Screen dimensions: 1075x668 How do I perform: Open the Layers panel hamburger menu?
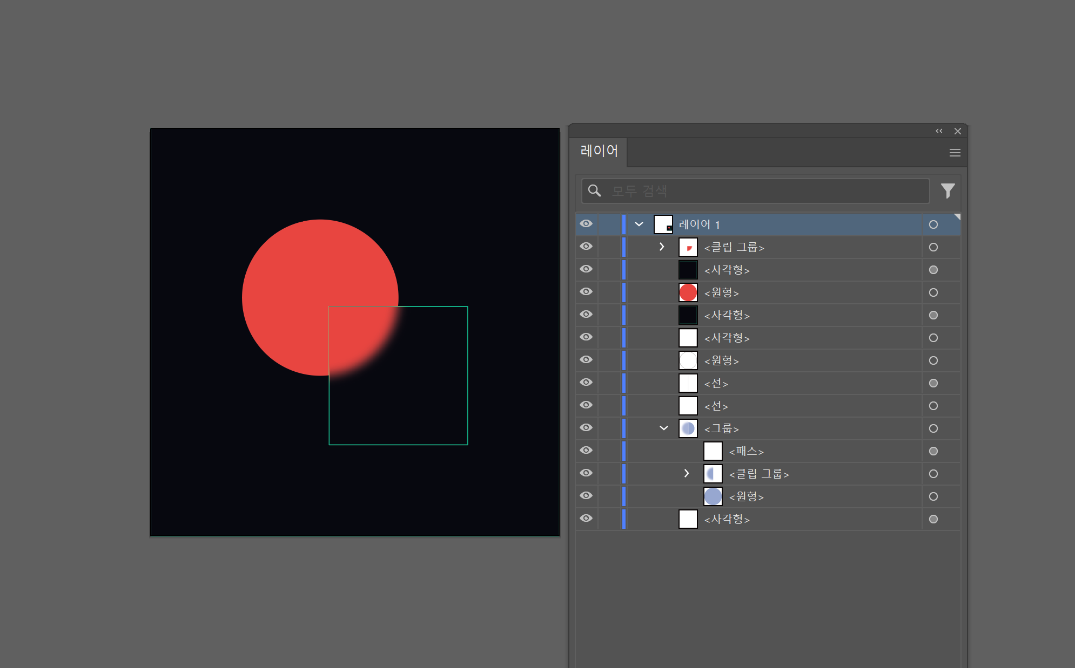click(955, 153)
